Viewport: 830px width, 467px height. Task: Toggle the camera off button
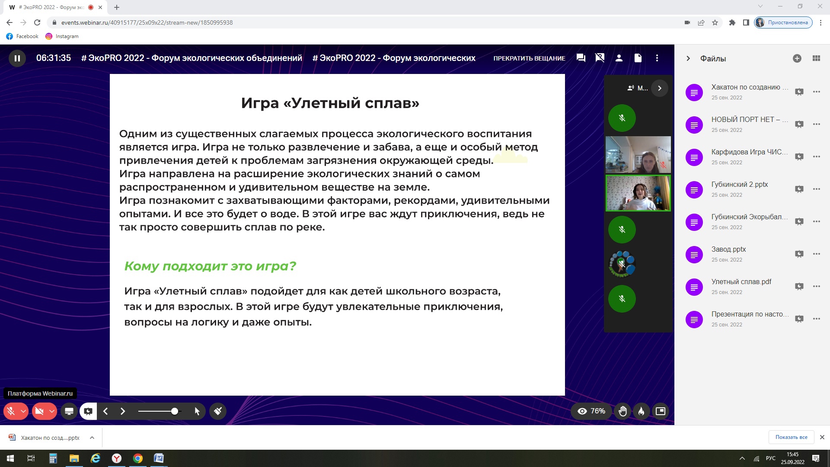(x=39, y=411)
